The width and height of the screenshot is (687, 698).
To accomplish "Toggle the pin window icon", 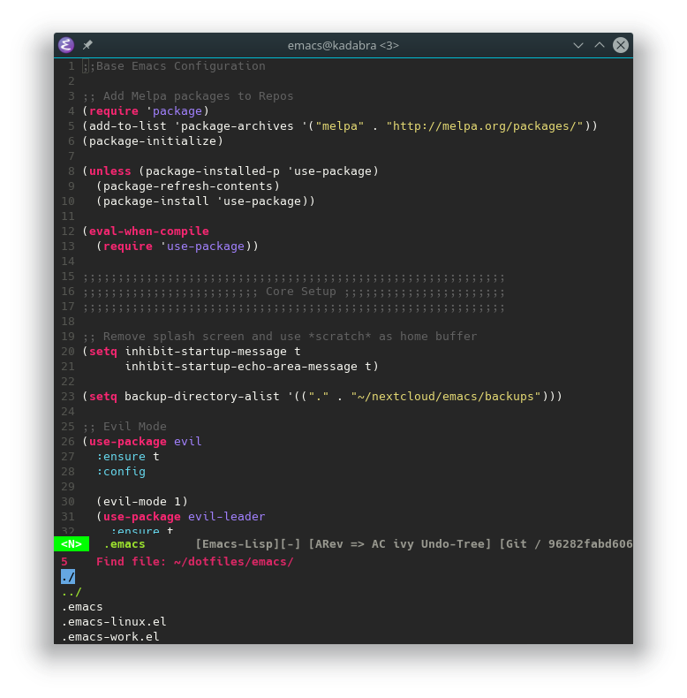I will tap(87, 45).
